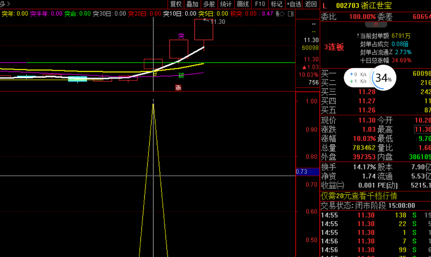The width and height of the screenshot is (431, 257).
Task: Click the 3连板 label
Action: (334, 47)
